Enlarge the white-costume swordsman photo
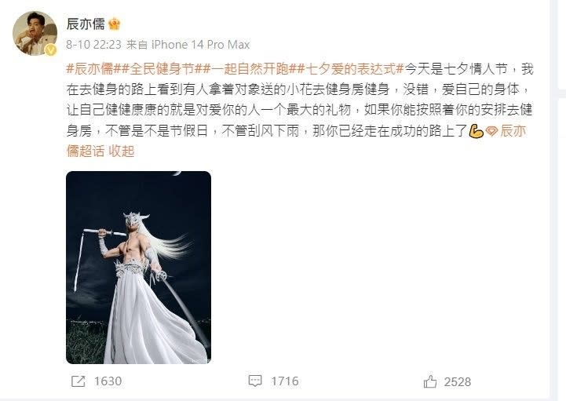This screenshot has height=401, width=566. point(139,268)
